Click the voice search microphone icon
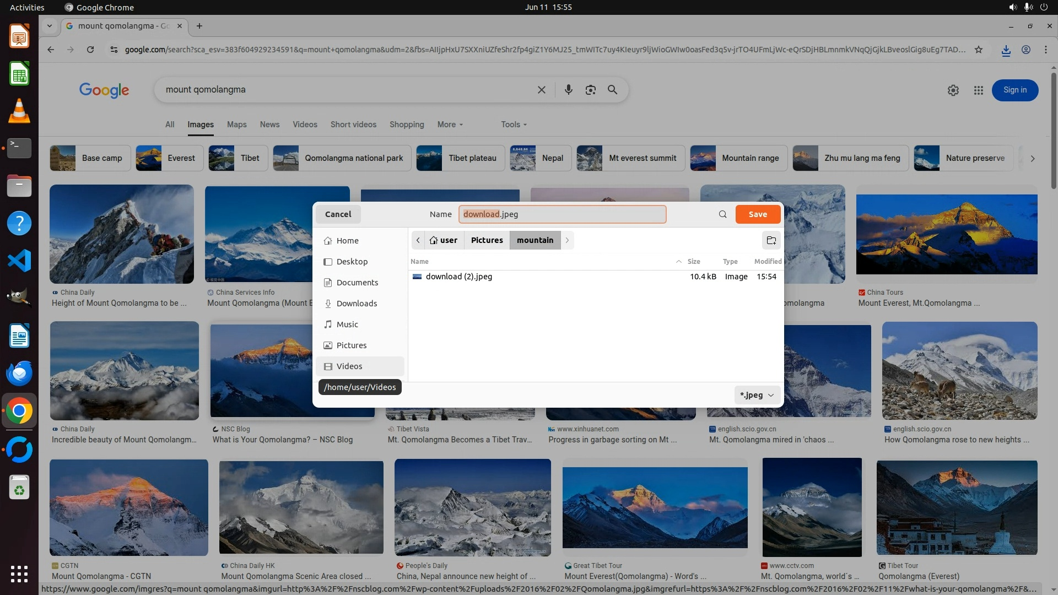This screenshot has width=1058, height=595. [x=568, y=90]
